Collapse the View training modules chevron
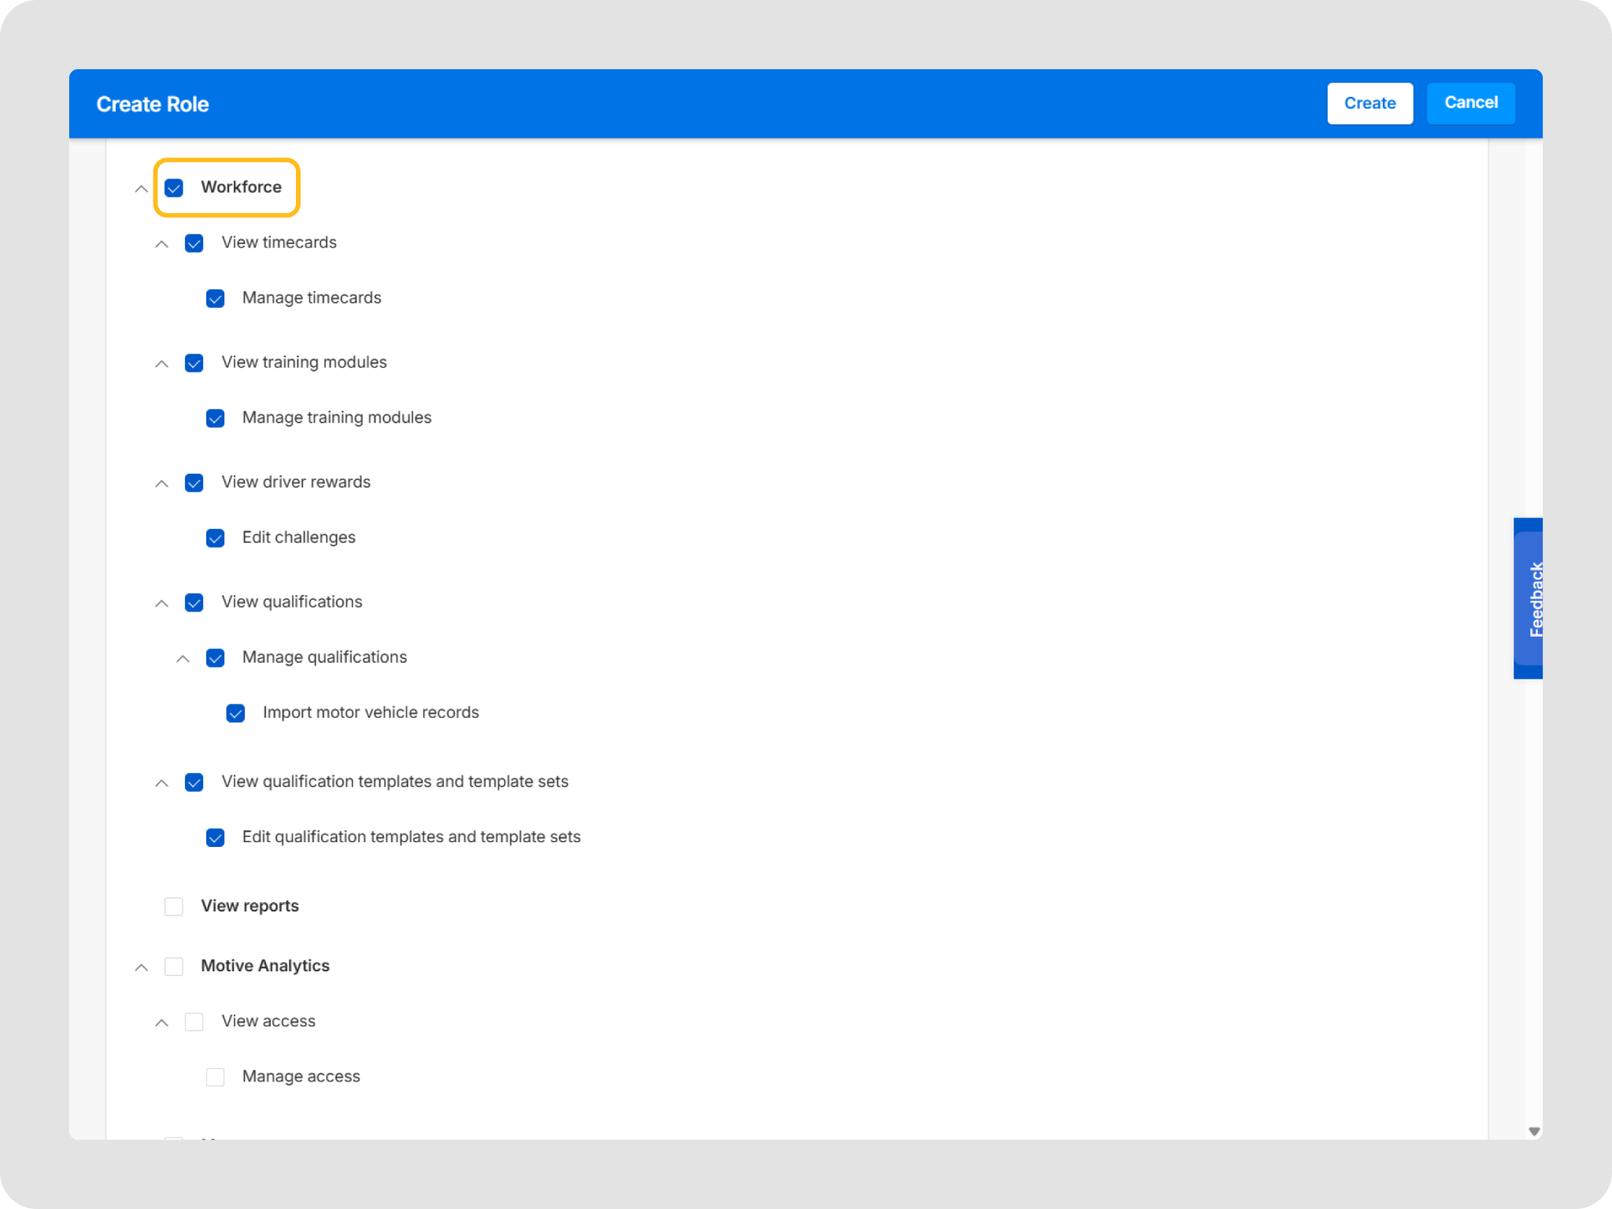Screen dimensions: 1612x1209 click(x=161, y=364)
